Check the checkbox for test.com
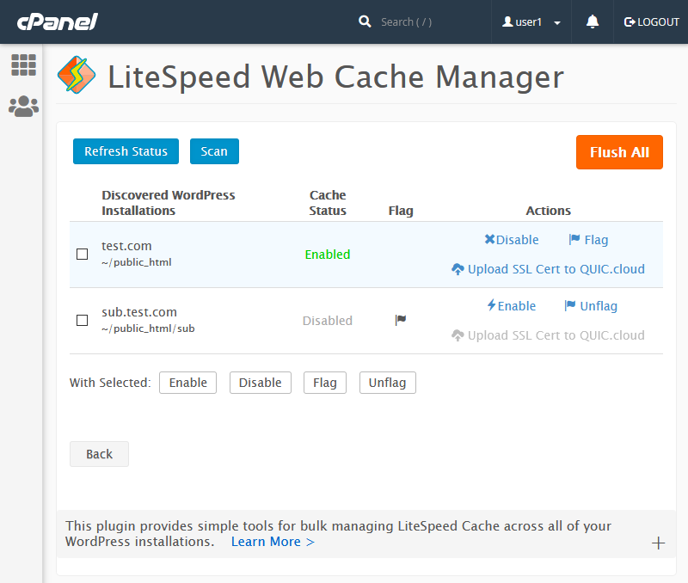Viewport: 688px width, 583px height. [x=82, y=254]
